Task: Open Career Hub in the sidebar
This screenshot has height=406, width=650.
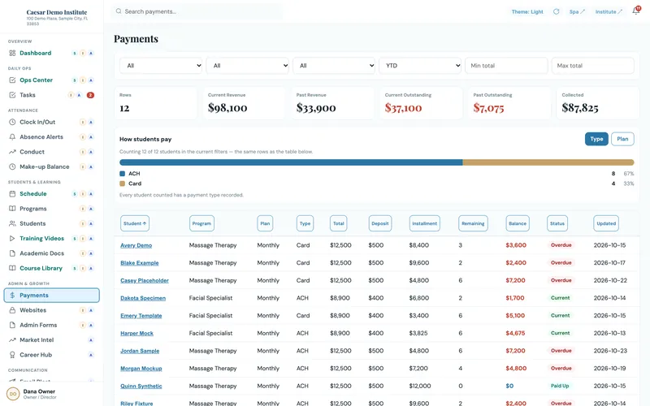Action: coord(36,355)
